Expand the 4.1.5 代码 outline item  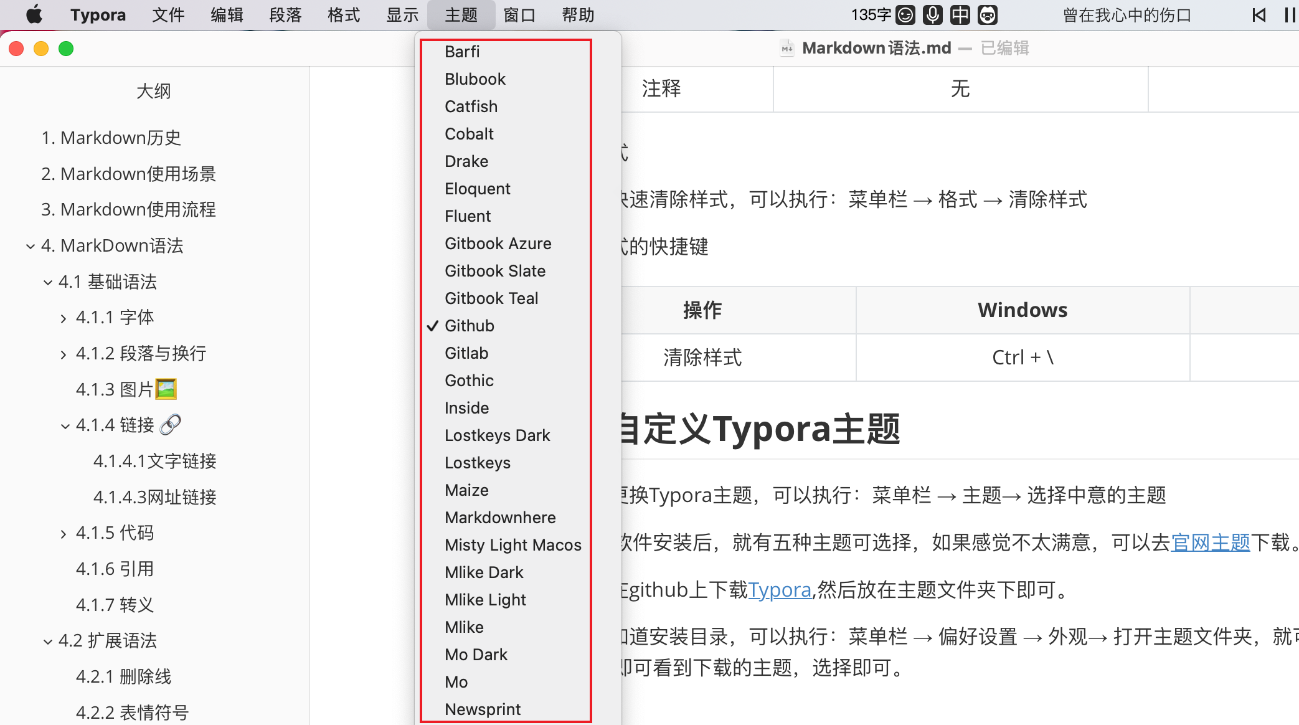click(64, 534)
